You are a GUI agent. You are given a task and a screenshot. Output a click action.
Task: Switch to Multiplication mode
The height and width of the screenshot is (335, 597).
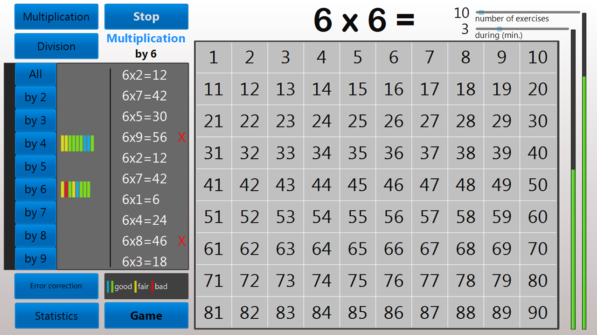tap(56, 16)
